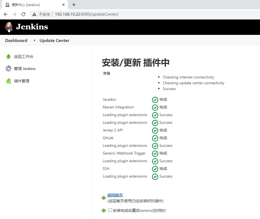The height and width of the screenshot is (219, 260).
Task: Select the 更新中心 [Jenkins] browser tab
Action: 35,5
